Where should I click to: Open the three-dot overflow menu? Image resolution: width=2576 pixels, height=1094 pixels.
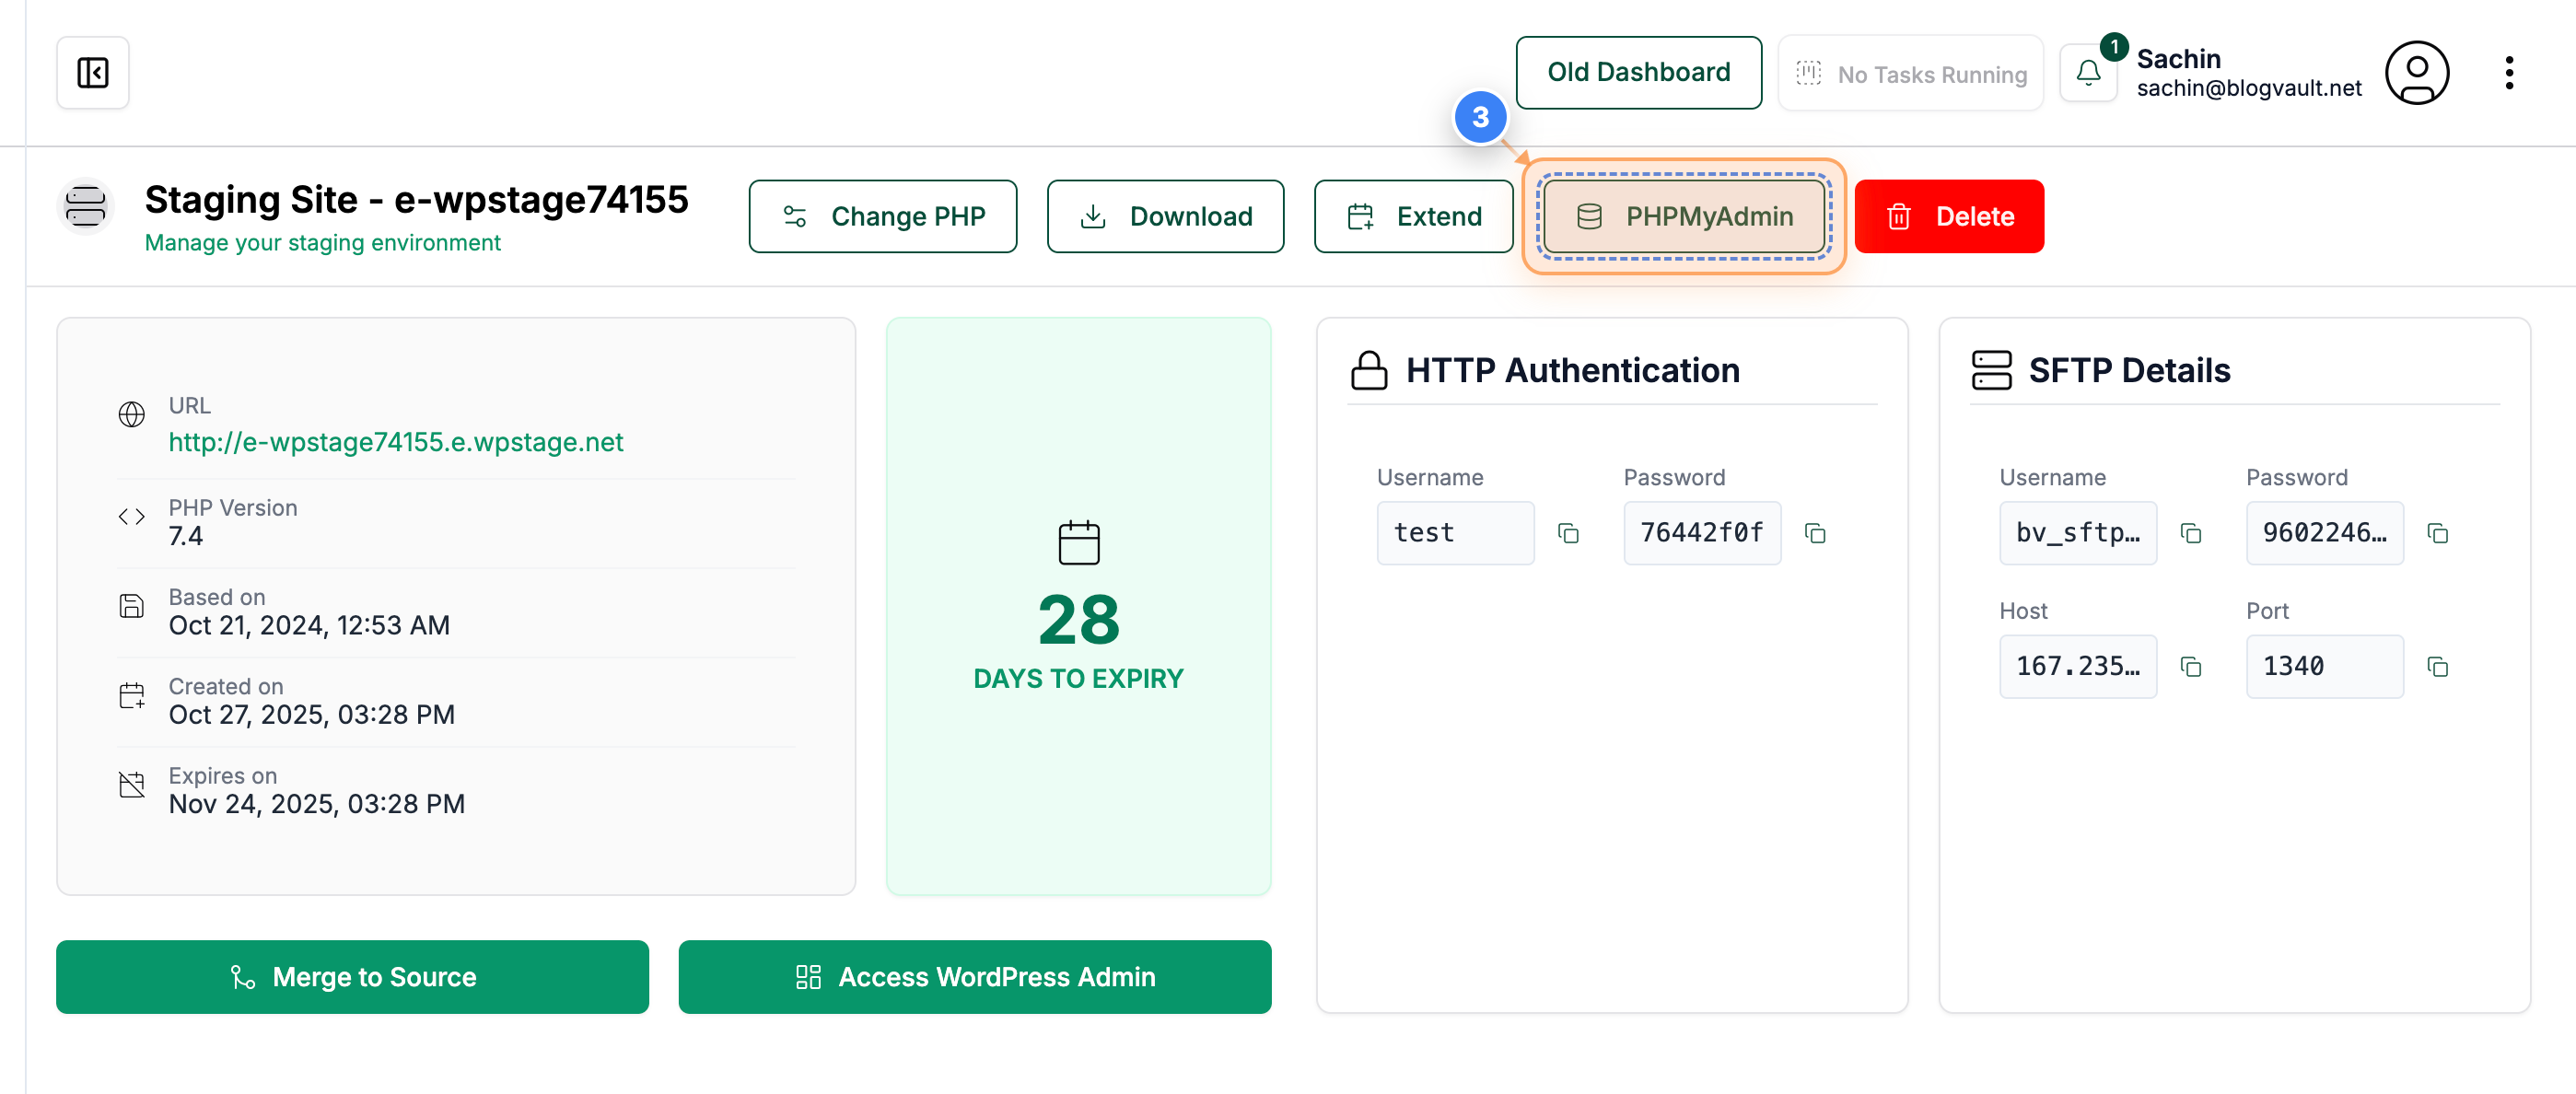pyautogui.click(x=2509, y=72)
